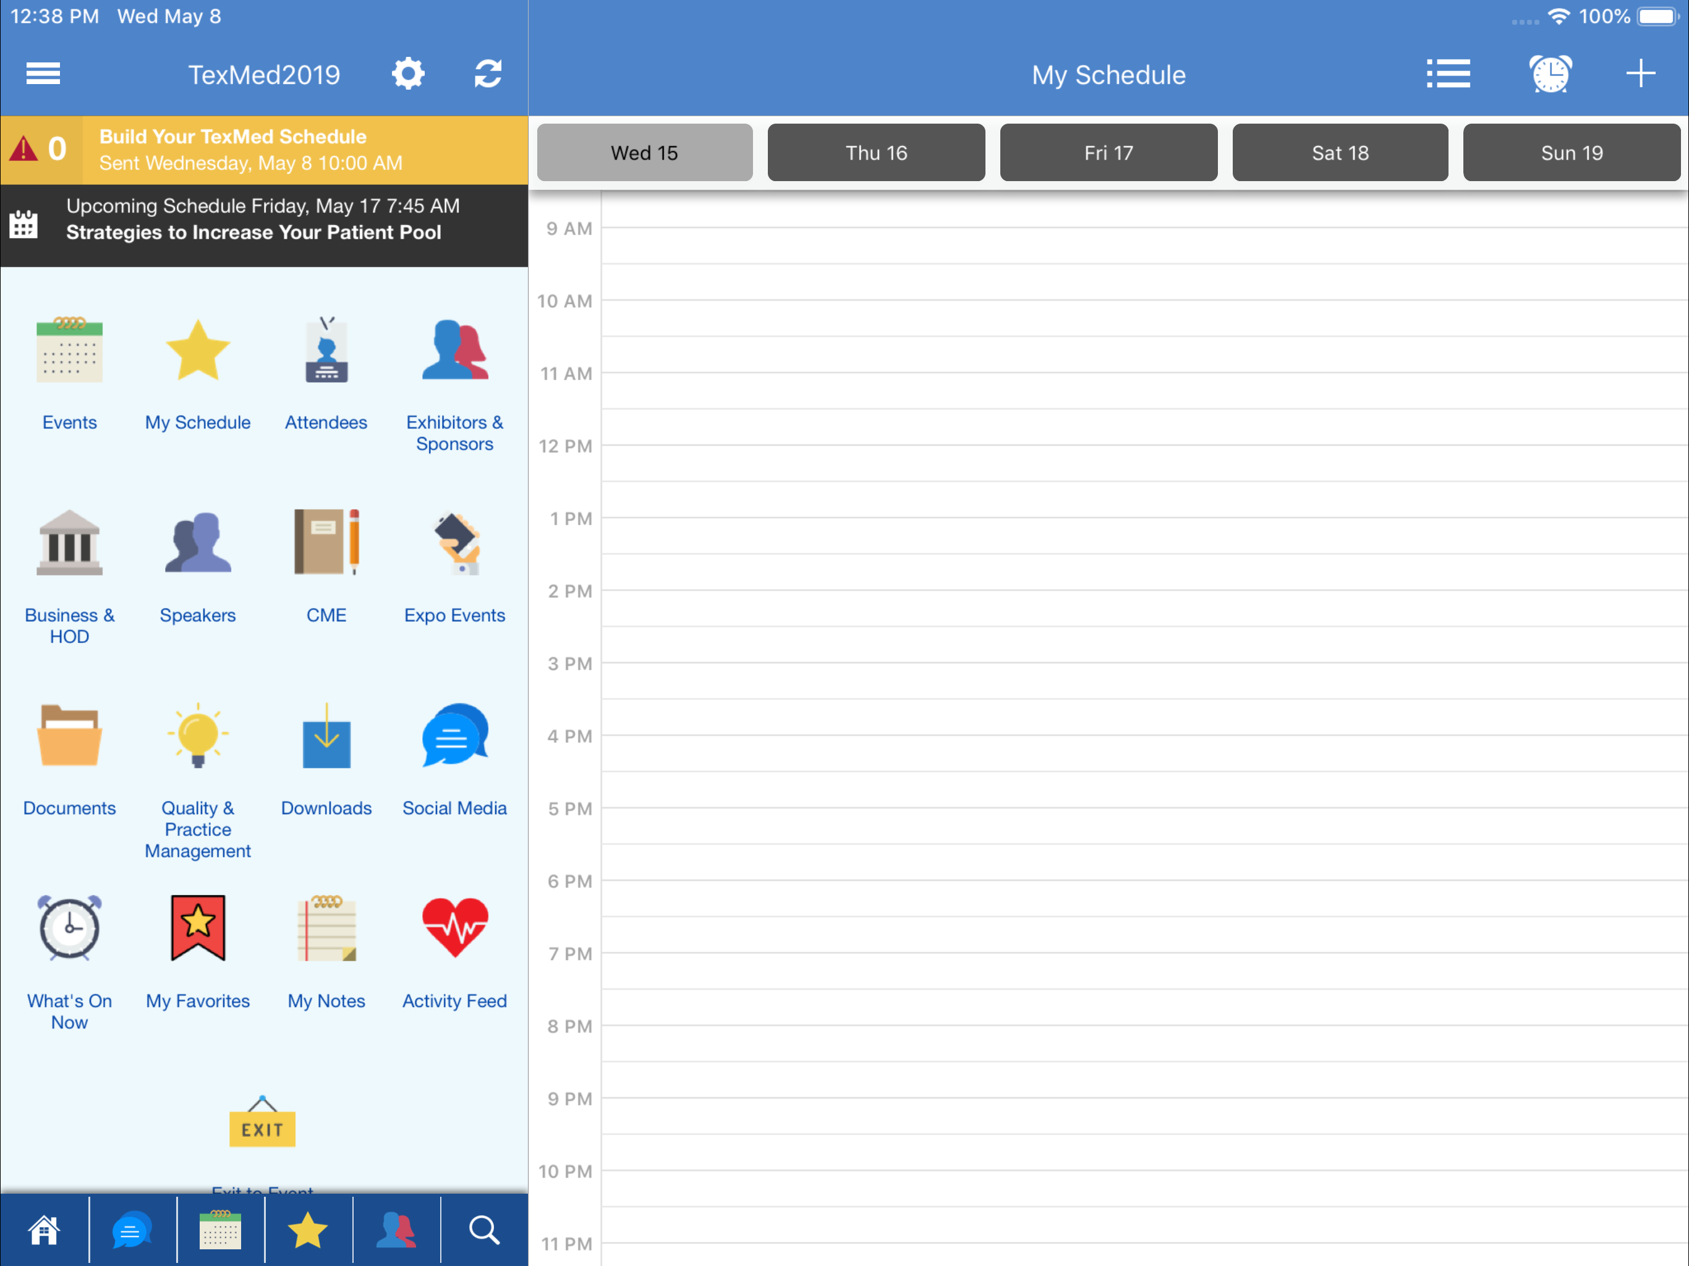Select the Sun 19 day tab
This screenshot has height=1266, width=1689.
[1572, 153]
